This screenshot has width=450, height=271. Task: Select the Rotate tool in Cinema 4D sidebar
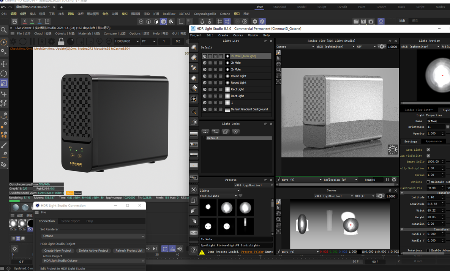(4, 73)
